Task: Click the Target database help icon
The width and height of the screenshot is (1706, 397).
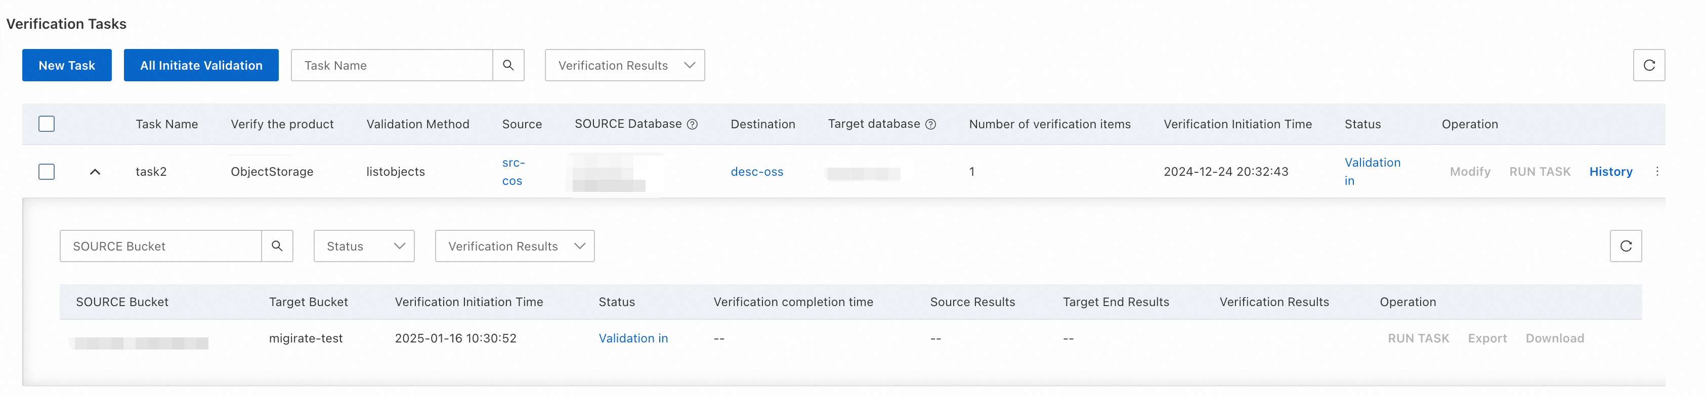Action: pyautogui.click(x=930, y=124)
